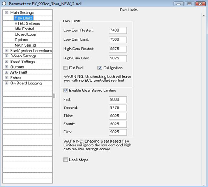Expand the Outputs tree node

7,67
